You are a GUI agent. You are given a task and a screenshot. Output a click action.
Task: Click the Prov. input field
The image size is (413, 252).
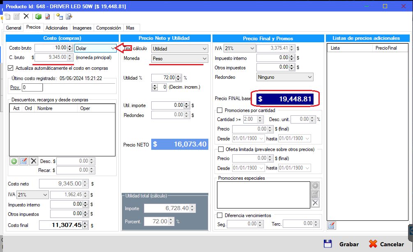pyautogui.click(x=32, y=87)
